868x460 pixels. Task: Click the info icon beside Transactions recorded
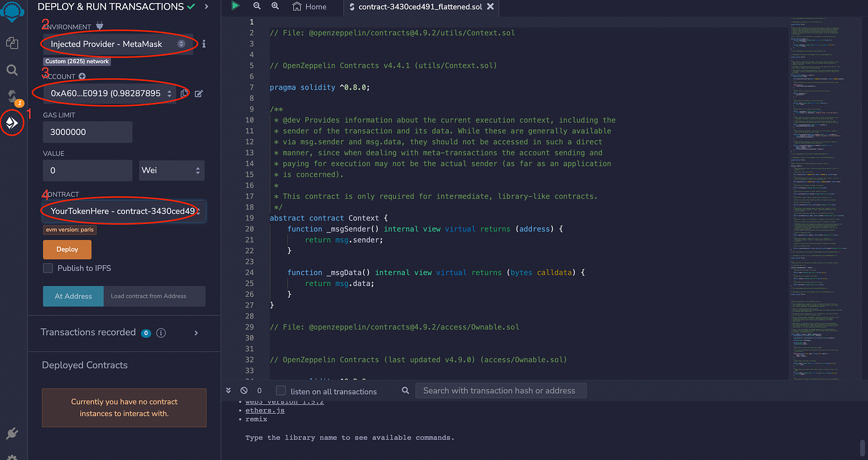(x=161, y=332)
